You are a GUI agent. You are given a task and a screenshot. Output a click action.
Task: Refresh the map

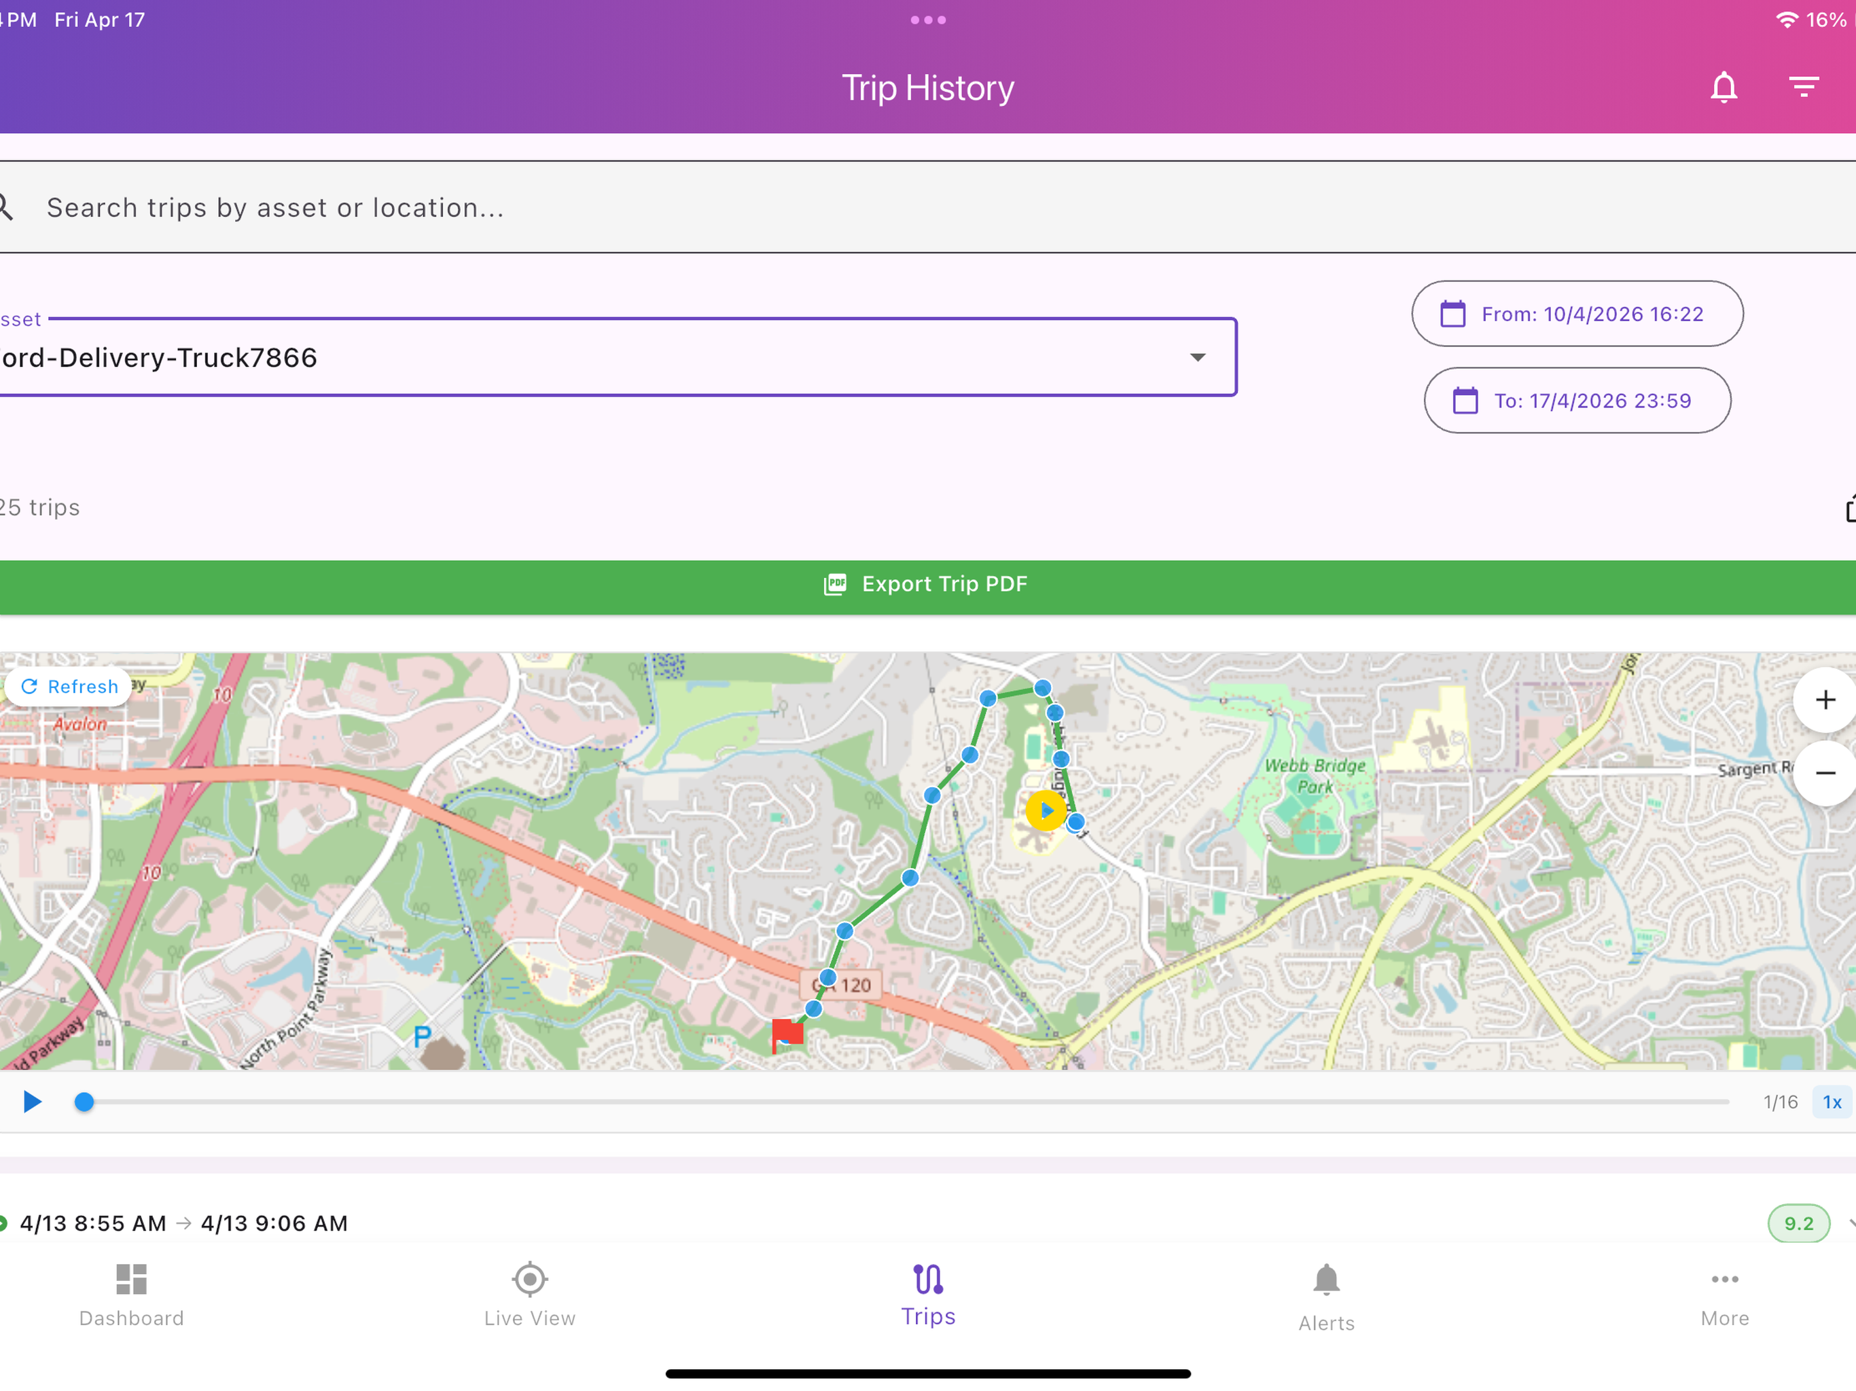coord(70,686)
